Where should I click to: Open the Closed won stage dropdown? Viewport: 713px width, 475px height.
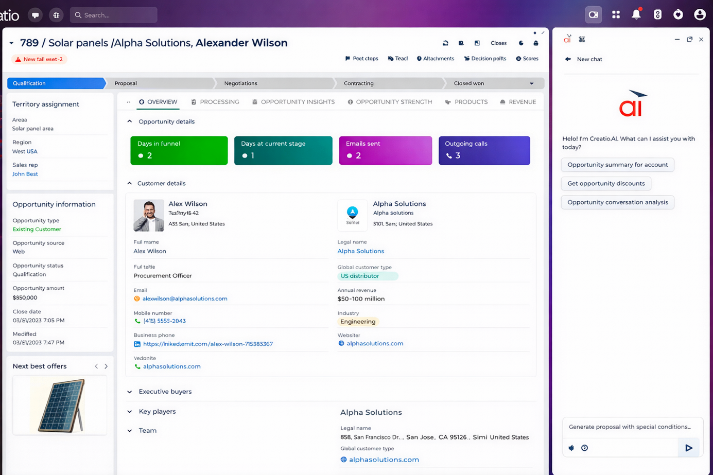(x=532, y=83)
